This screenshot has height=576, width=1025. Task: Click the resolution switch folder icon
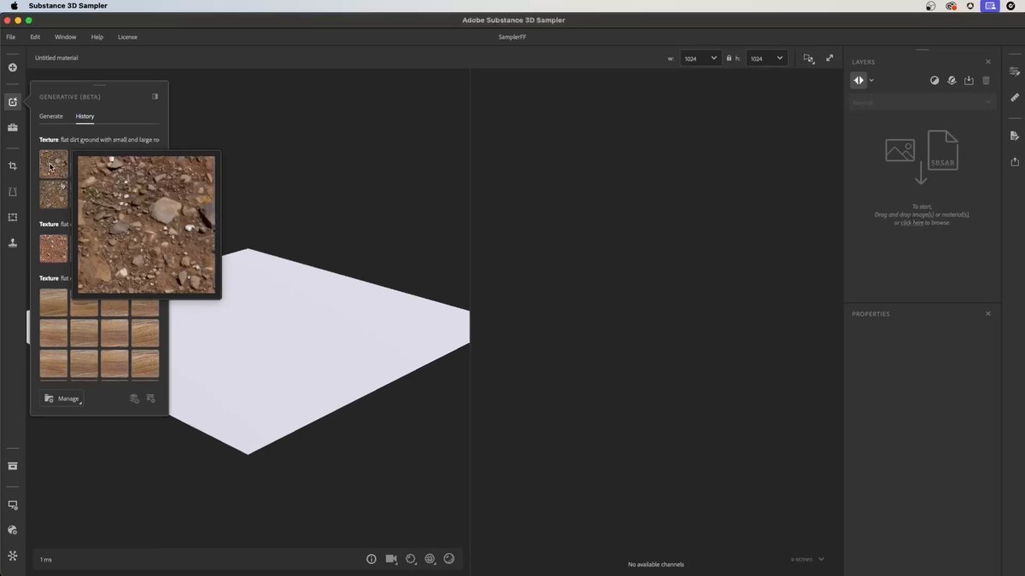pos(808,58)
